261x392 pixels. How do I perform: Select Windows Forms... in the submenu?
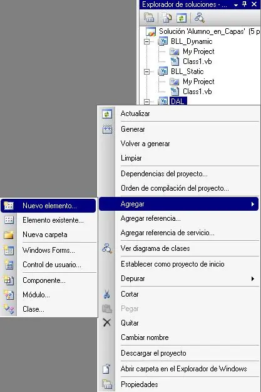point(48,250)
